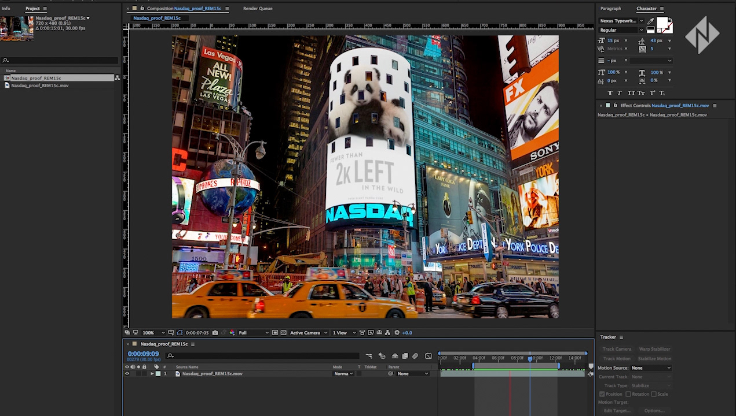The width and height of the screenshot is (736, 416).
Task: Open the Tracker panel menu
Action: 621,337
